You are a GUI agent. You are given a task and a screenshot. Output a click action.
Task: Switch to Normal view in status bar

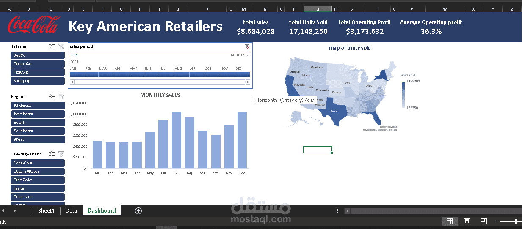(x=450, y=221)
